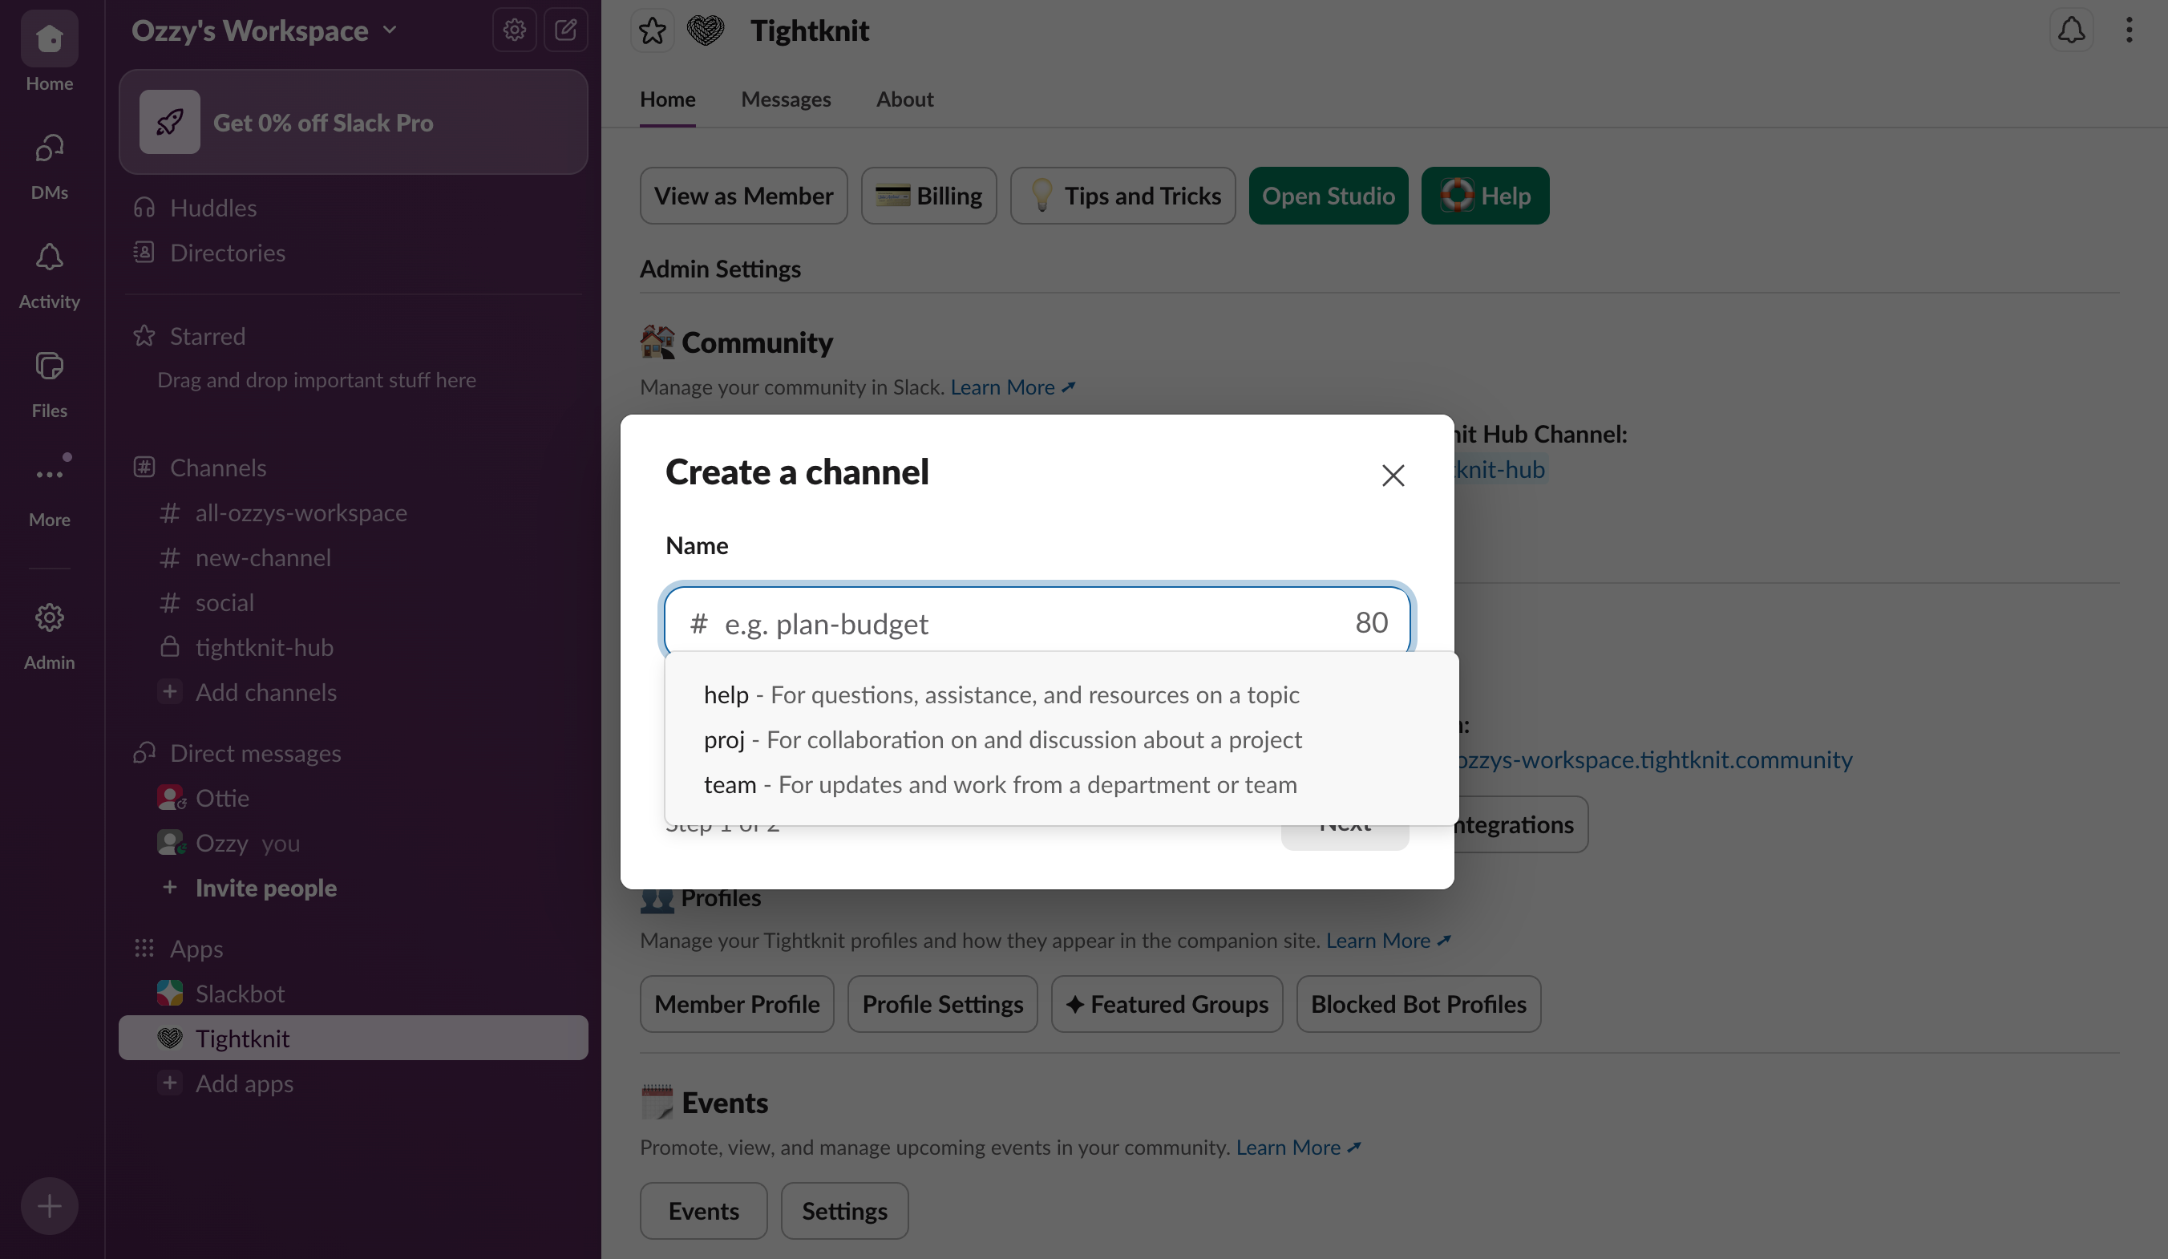Go to Home in the left rail

click(49, 51)
